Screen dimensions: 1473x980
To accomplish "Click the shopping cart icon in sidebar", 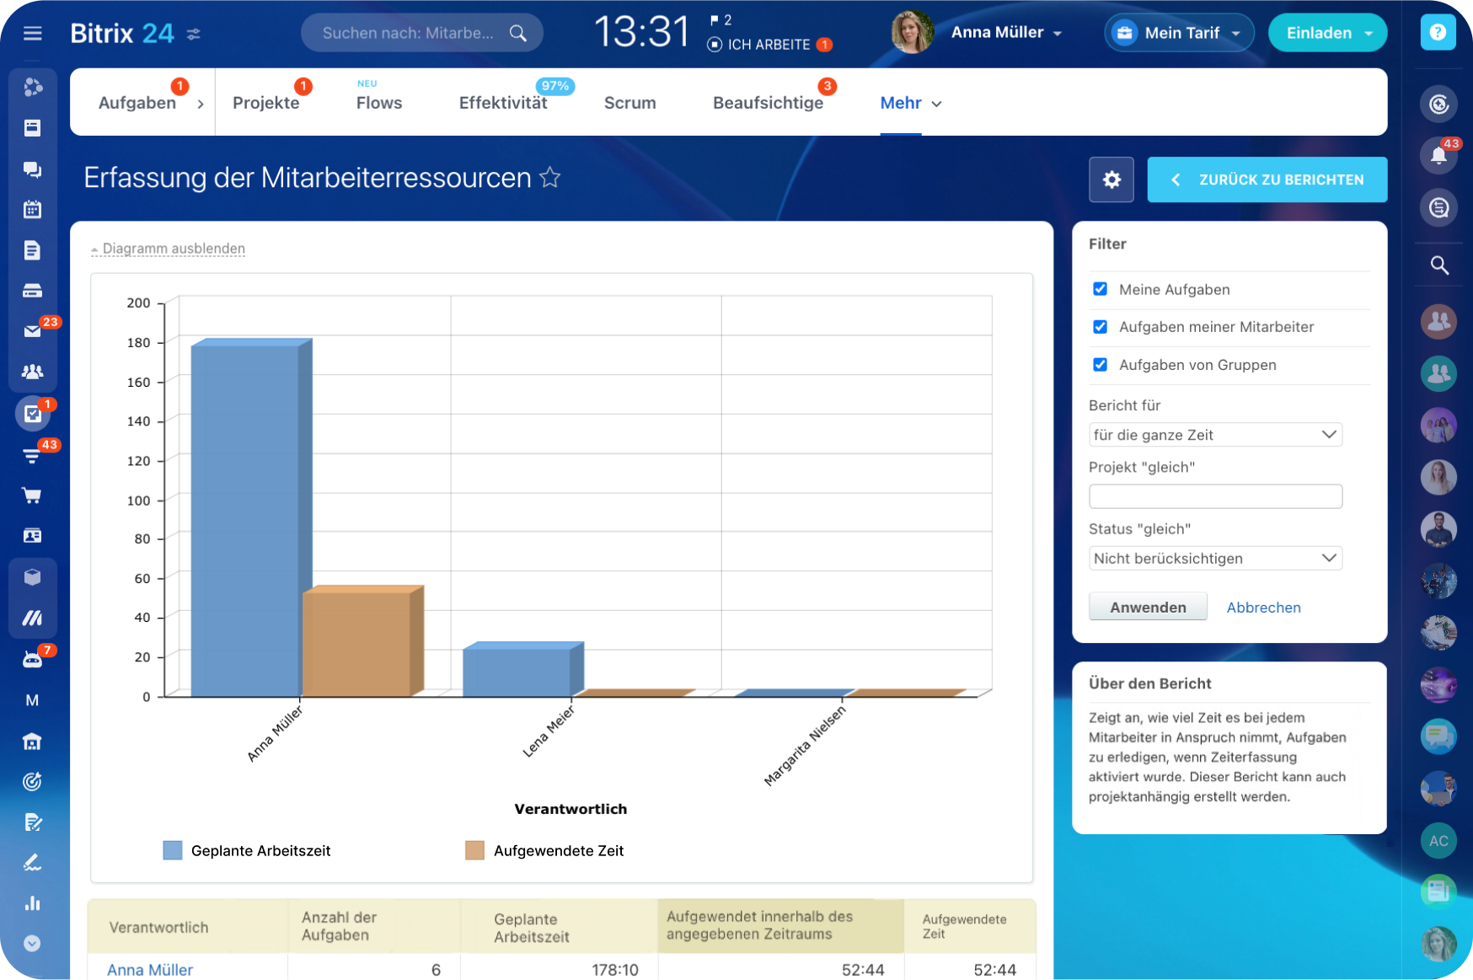I will [32, 495].
